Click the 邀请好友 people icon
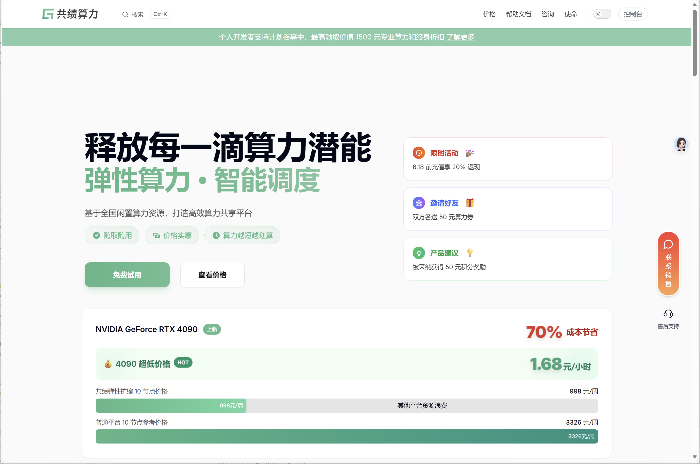The width and height of the screenshot is (700, 464). pos(419,203)
